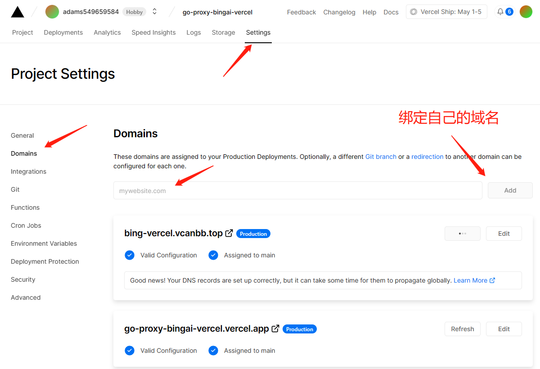540x369 pixels.
Task: Click the Add domain button
Action: [x=510, y=190]
